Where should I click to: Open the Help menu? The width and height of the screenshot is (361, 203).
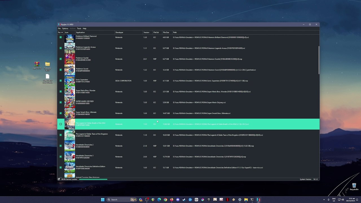[84, 28]
